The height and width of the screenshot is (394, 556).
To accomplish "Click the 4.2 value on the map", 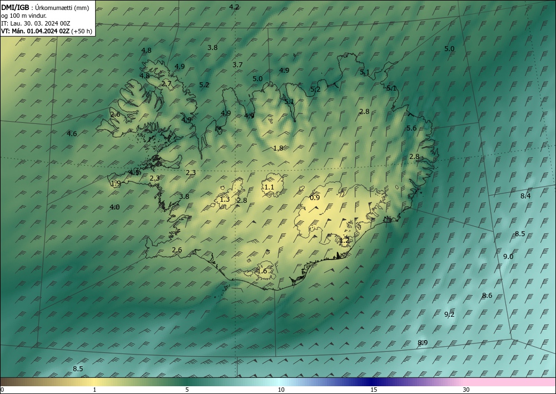I will pos(234,7).
